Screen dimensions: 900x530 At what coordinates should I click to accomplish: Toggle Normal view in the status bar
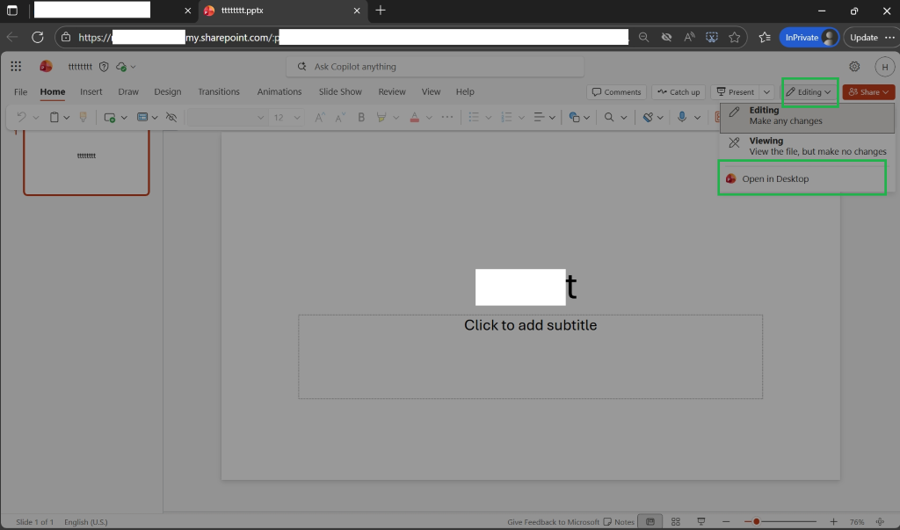650,521
